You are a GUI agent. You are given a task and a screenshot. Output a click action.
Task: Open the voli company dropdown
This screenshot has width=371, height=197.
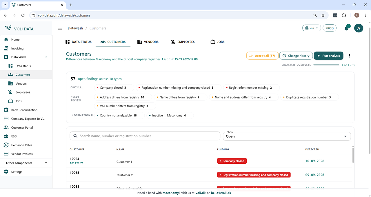312,28
